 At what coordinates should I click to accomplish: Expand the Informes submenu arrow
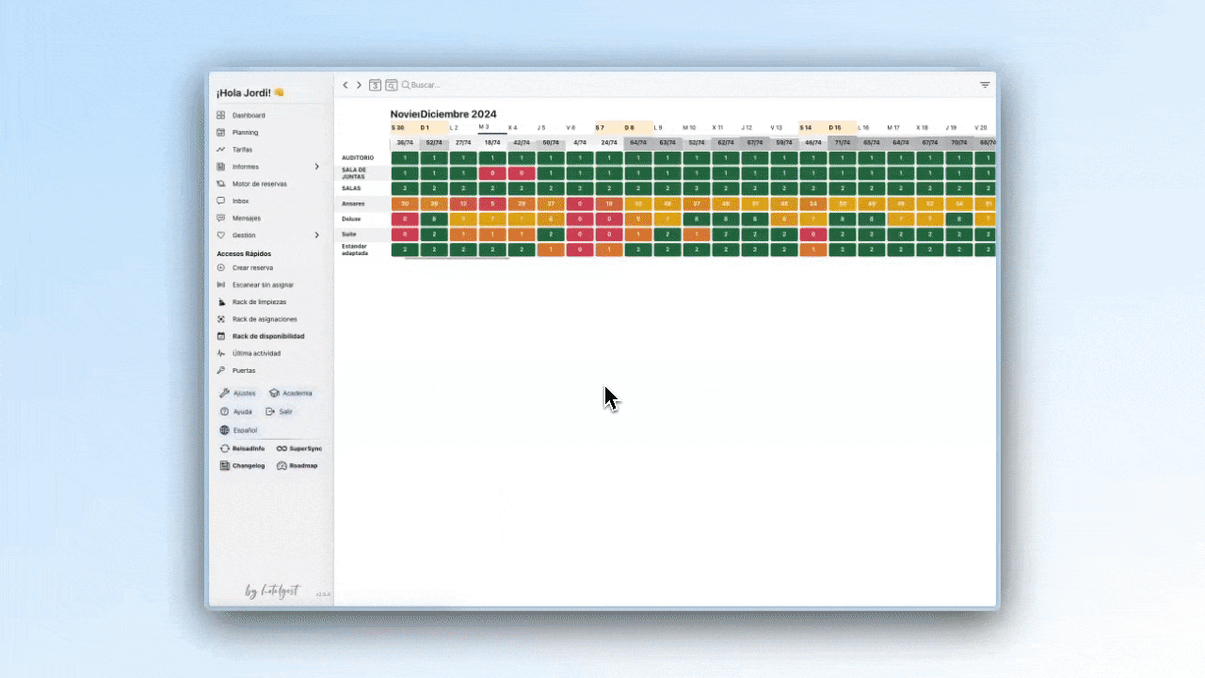[x=316, y=167]
